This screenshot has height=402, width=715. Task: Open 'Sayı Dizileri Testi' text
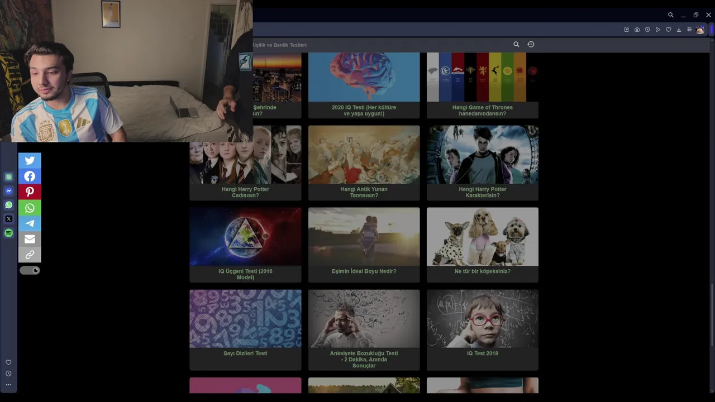click(x=245, y=353)
